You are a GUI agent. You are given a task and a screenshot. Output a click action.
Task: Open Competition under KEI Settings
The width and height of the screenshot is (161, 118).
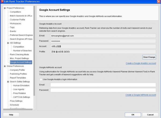tap(19, 47)
